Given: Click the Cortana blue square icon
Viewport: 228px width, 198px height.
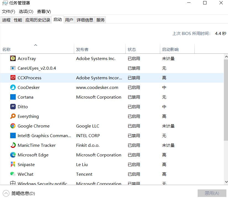Looking at the screenshot, I should [x=13, y=97].
